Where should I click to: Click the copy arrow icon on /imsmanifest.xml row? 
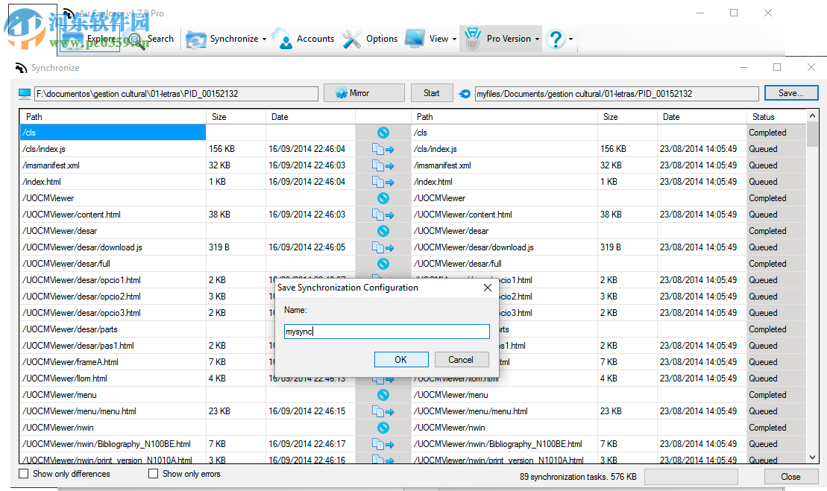click(383, 165)
